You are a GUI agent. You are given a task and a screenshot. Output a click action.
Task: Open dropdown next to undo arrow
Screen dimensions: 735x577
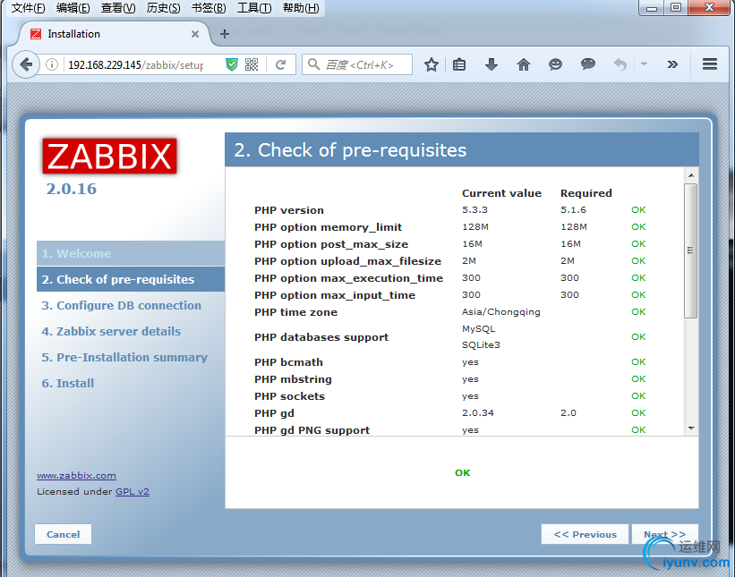(644, 64)
